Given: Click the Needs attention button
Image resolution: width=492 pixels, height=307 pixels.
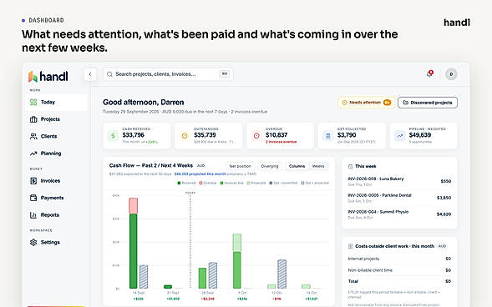Looking at the screenshot, I should (x=367, y=103).
